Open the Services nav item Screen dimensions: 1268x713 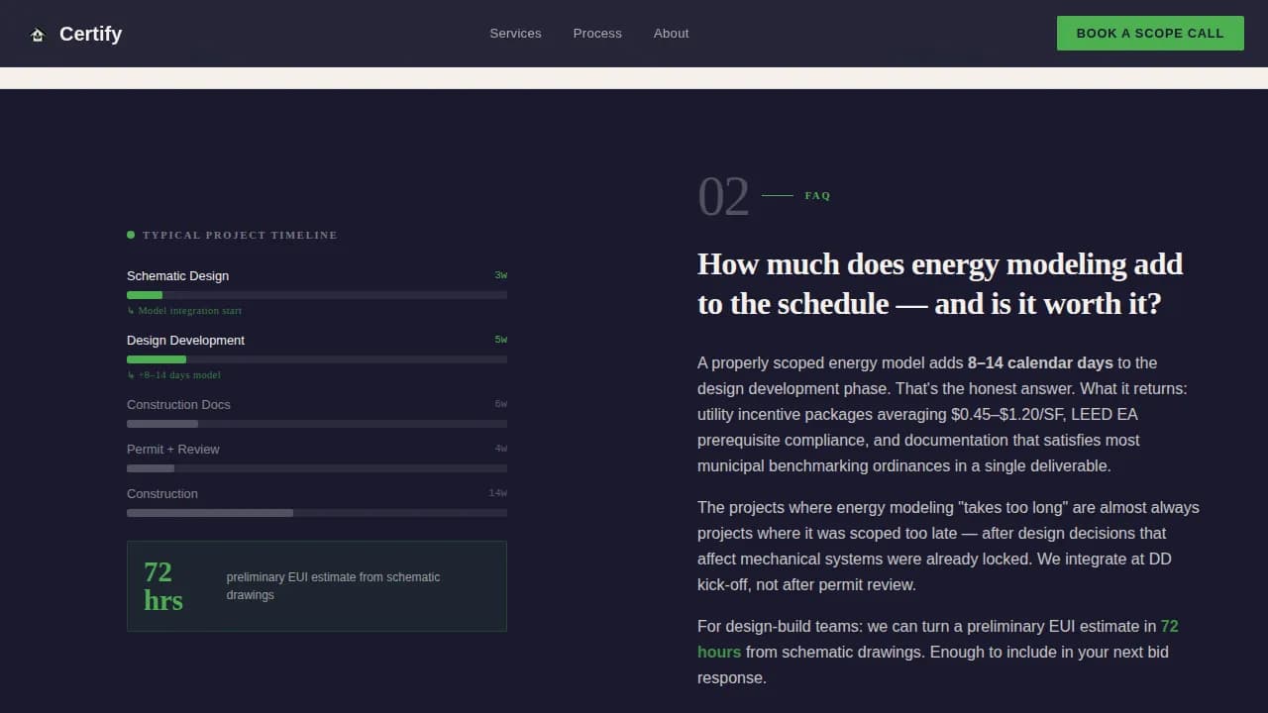515,34
